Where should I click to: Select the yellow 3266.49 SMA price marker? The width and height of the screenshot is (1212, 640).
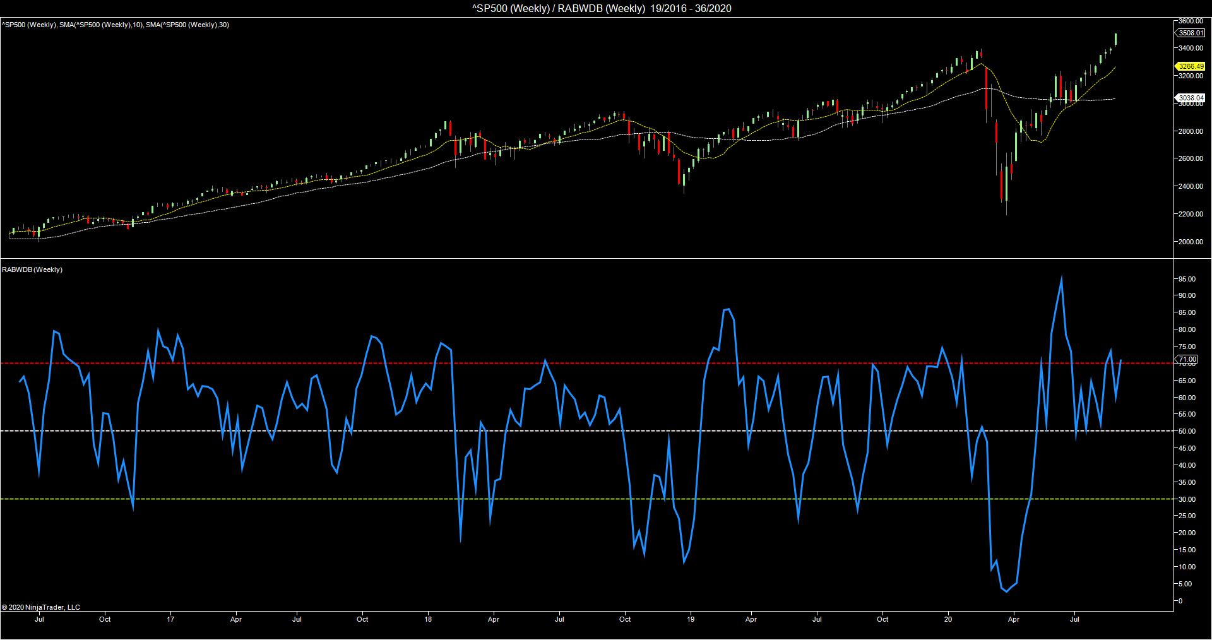pos(1190,66)
